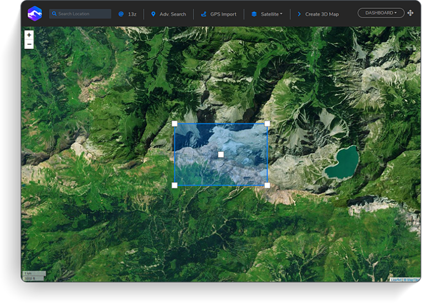
Task: Click the top-right selection handle
Action: click(x=267, y=124)
